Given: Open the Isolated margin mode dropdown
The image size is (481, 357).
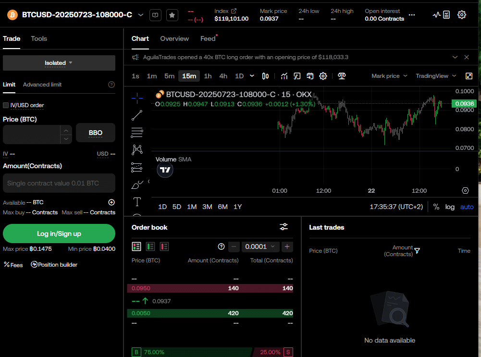Looking at the screenshot, I should (59, 63).
